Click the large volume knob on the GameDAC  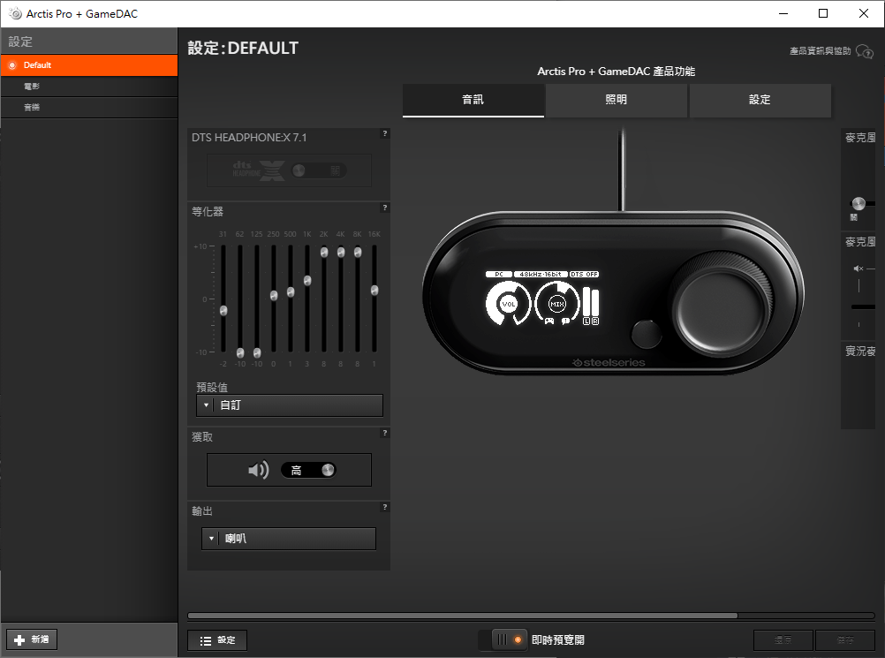point(722,308)
